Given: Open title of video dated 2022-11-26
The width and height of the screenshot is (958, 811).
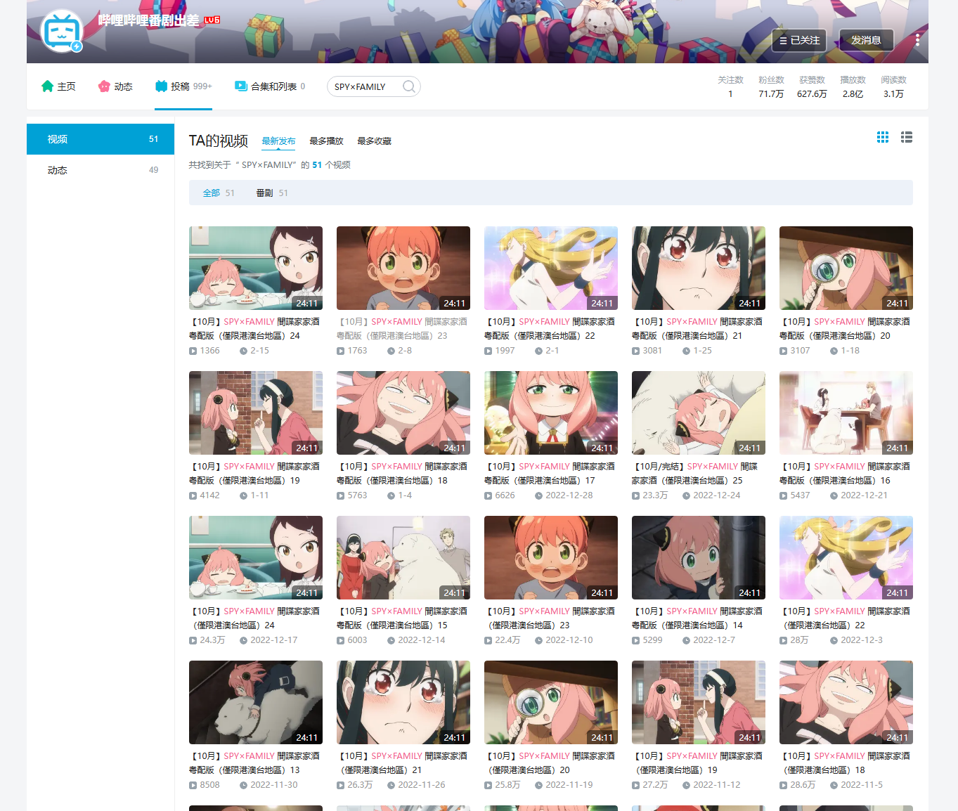Looking at the screenshot, I should [403, 763].
